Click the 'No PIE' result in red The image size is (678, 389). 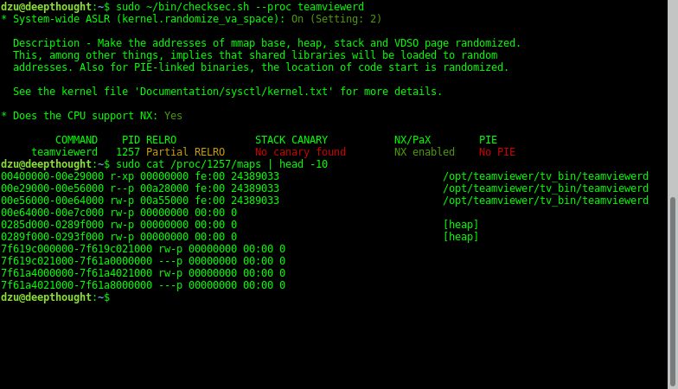(x=496, y=152)
